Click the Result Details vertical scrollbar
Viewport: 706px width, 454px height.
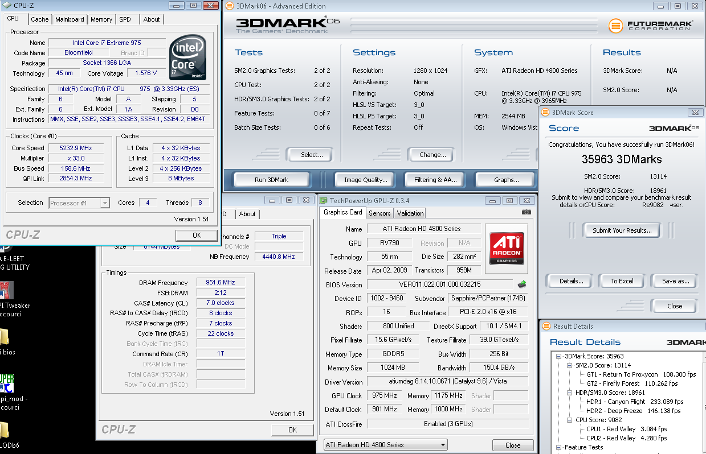pos(704,401)
